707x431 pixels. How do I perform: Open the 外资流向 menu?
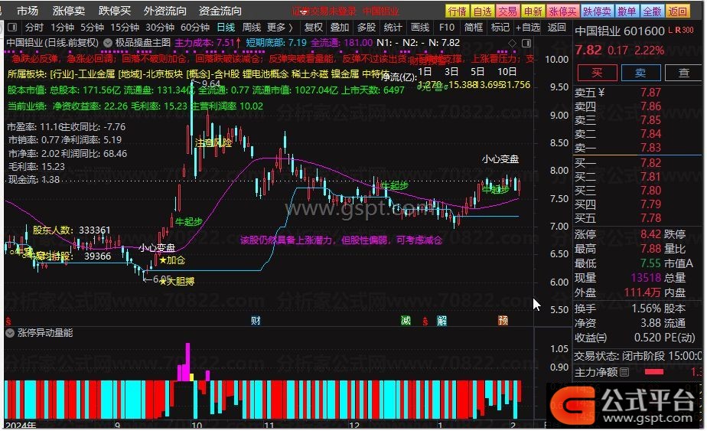point(165,11)
